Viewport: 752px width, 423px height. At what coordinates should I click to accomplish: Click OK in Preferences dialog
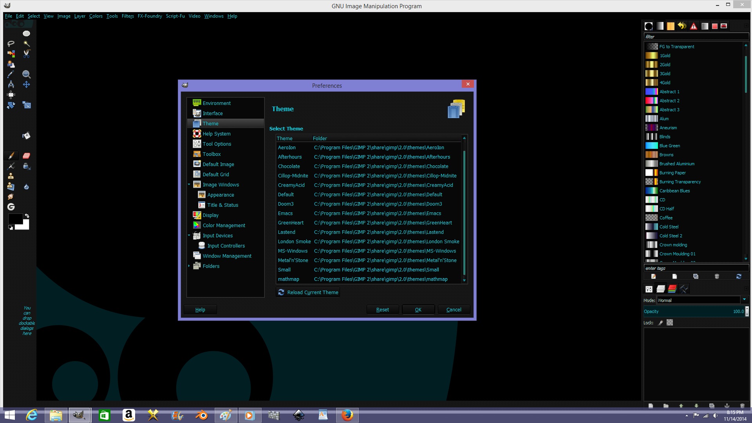[418, 309]
